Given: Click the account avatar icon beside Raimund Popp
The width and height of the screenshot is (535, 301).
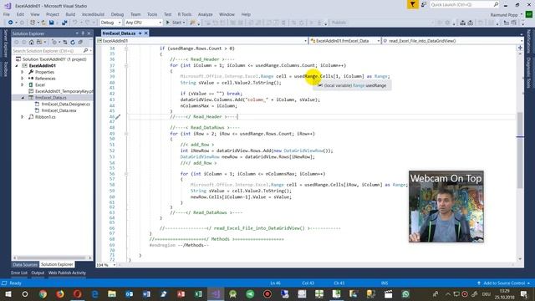Looking at the screenshot, I should (x=529, y=15).
